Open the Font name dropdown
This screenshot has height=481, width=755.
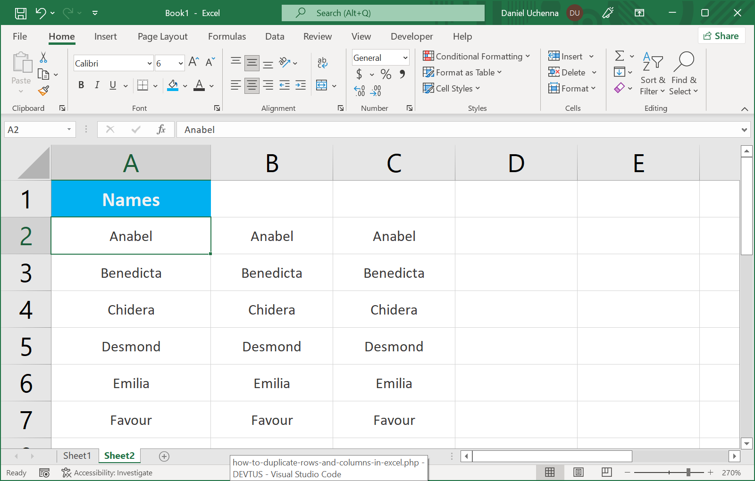[x=150, y=63]
